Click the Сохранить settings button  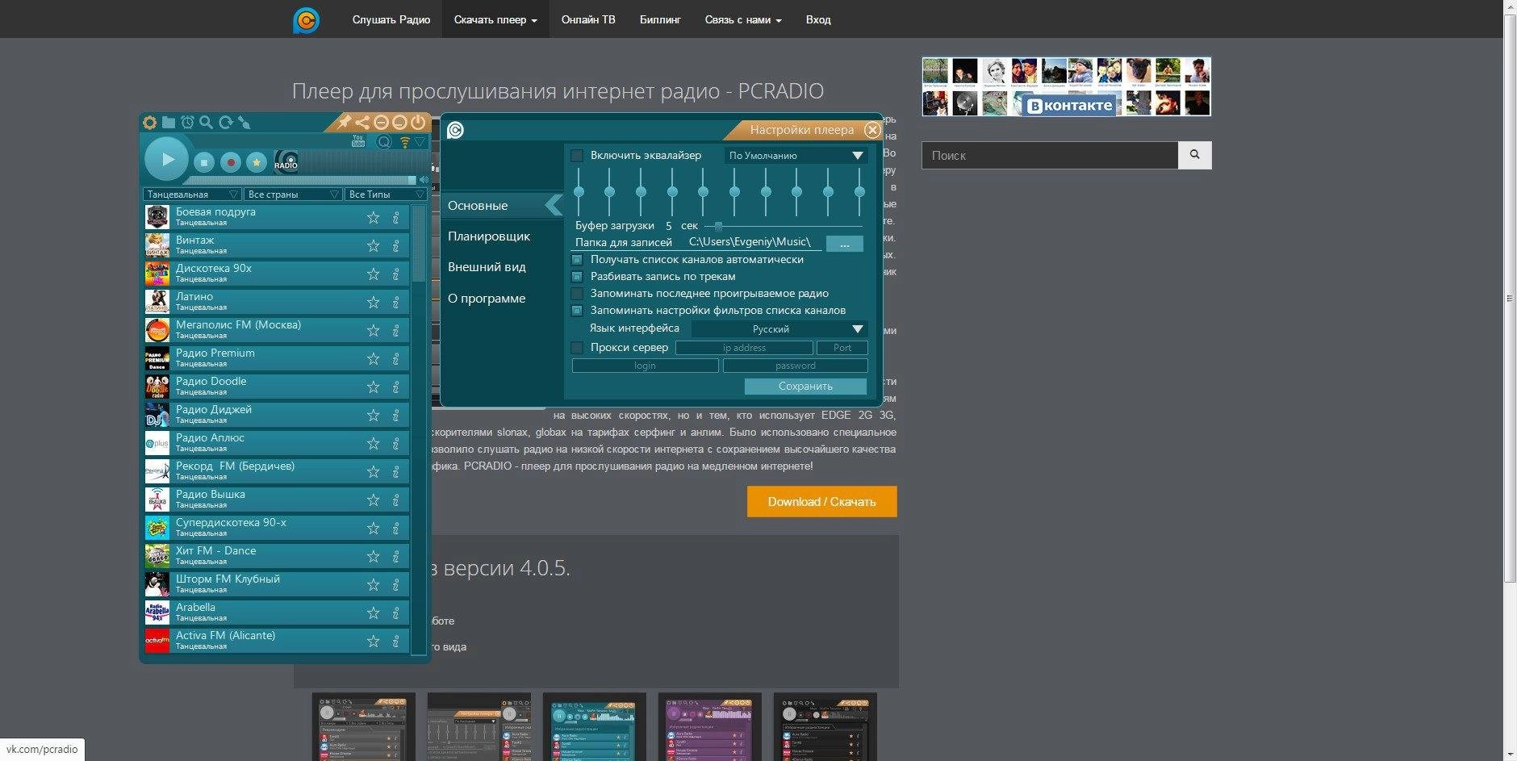point(805,387)
